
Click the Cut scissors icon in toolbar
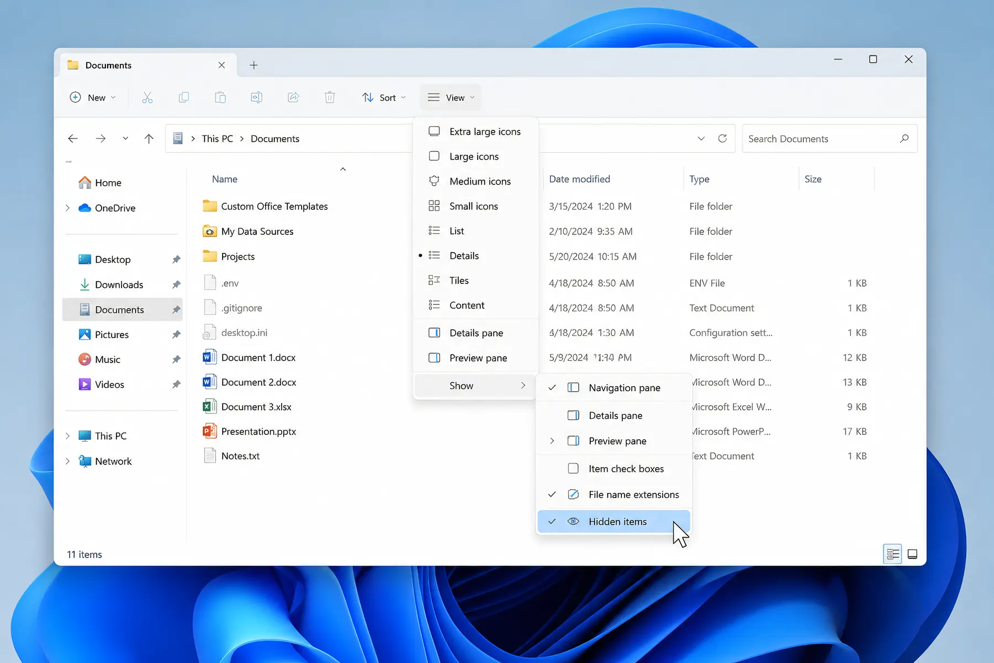point(147,98)
